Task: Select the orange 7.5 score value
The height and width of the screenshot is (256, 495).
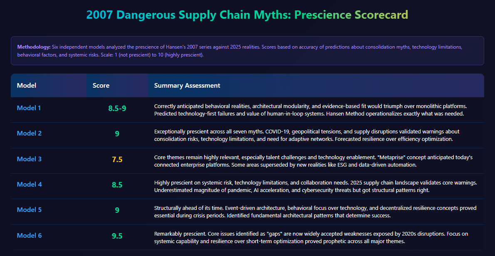Action: click(117, 160)
